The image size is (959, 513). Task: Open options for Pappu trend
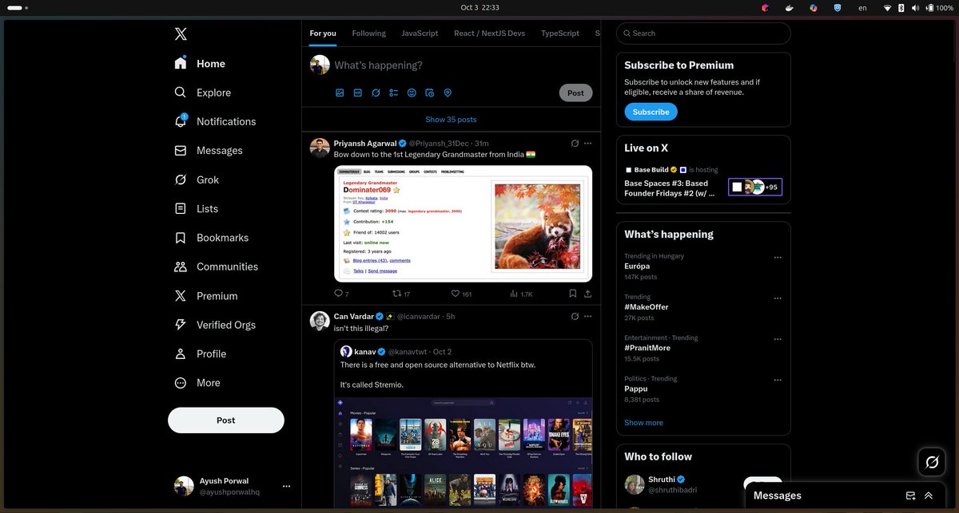point(778,380)
